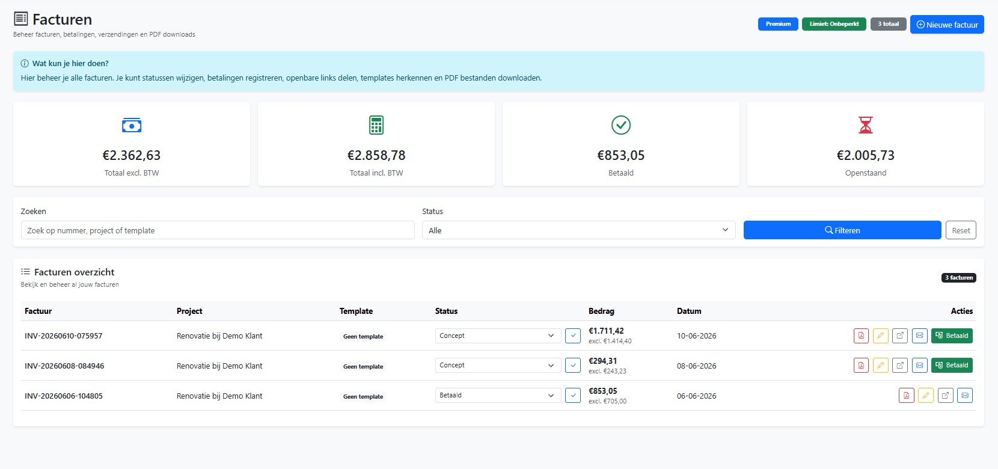This screenshot has width=998, height=469.
Task: Click the Datum column header
Action: (689, 311)
